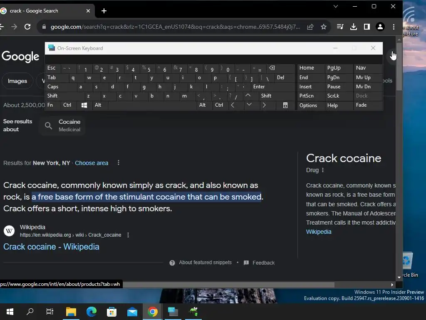Toggle left Alt on On-Screen Keyboard
Image resolution: width=426 pixels, height=320 pixels.
[100, 105]
